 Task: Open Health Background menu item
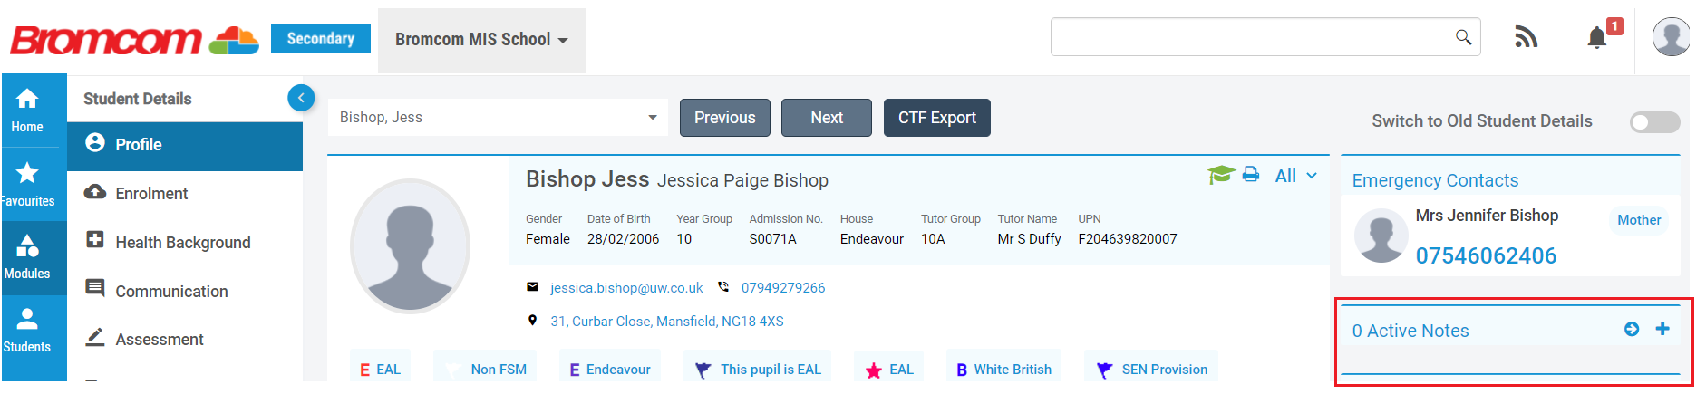pyautogui.click(x=182, y=243)
